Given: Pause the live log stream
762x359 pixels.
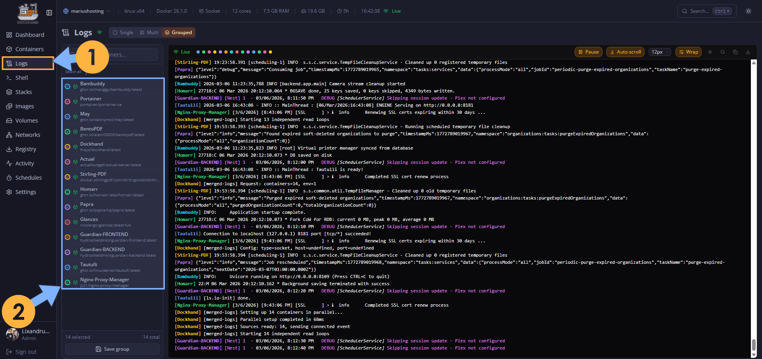Looking at the screenshot, I should (588, 52).
